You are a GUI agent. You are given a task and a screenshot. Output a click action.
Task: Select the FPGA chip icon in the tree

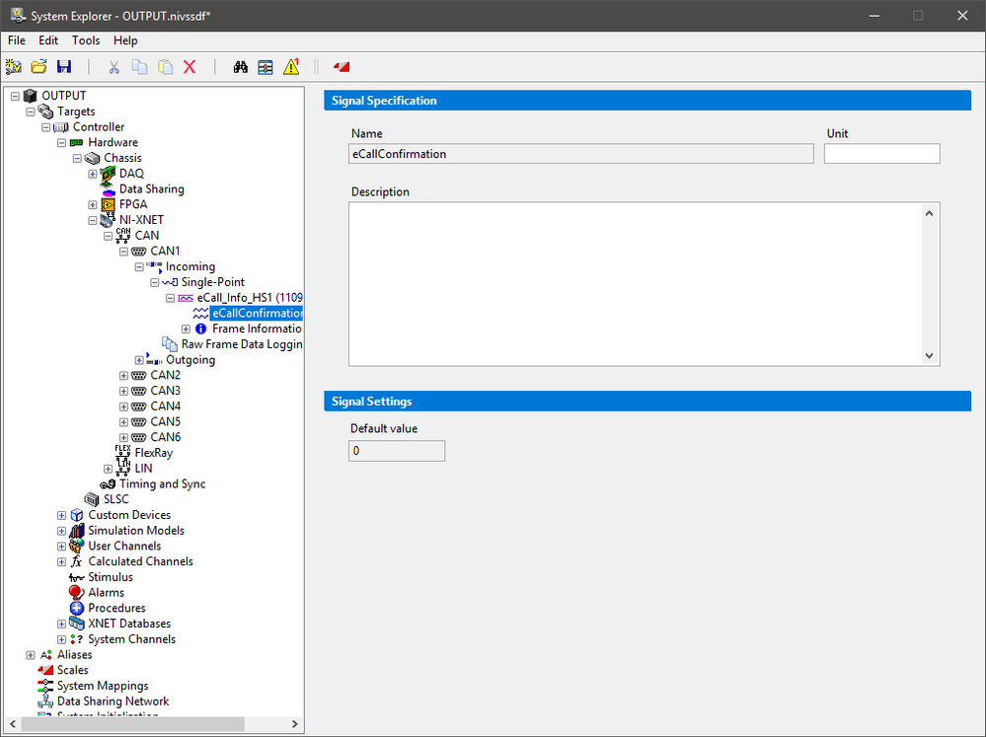(109, 204)
